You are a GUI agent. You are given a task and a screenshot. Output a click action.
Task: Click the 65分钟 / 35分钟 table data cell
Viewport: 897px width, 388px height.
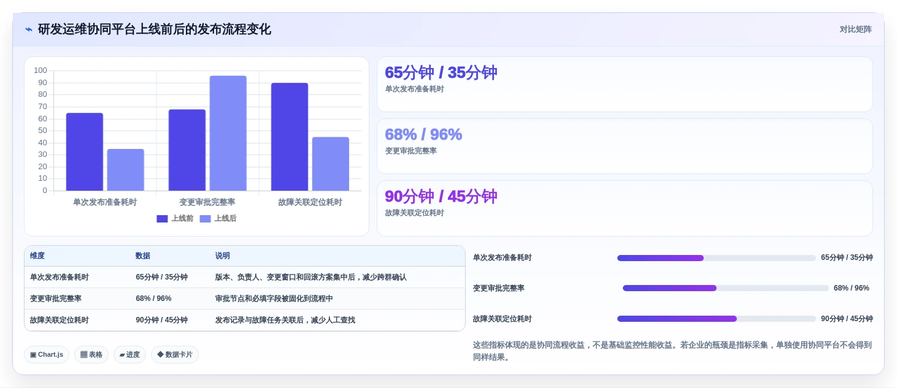click(161, 277)
